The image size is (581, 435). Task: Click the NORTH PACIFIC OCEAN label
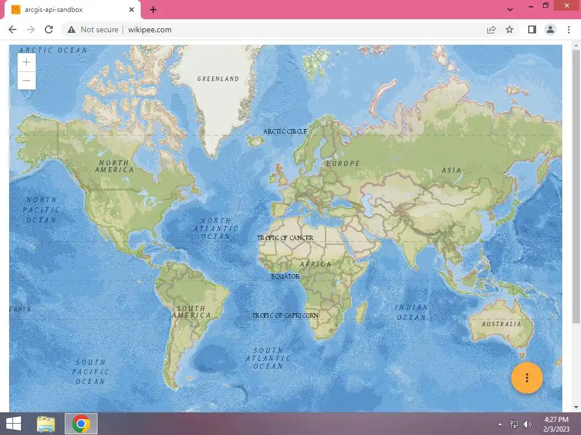coord(41,210)
